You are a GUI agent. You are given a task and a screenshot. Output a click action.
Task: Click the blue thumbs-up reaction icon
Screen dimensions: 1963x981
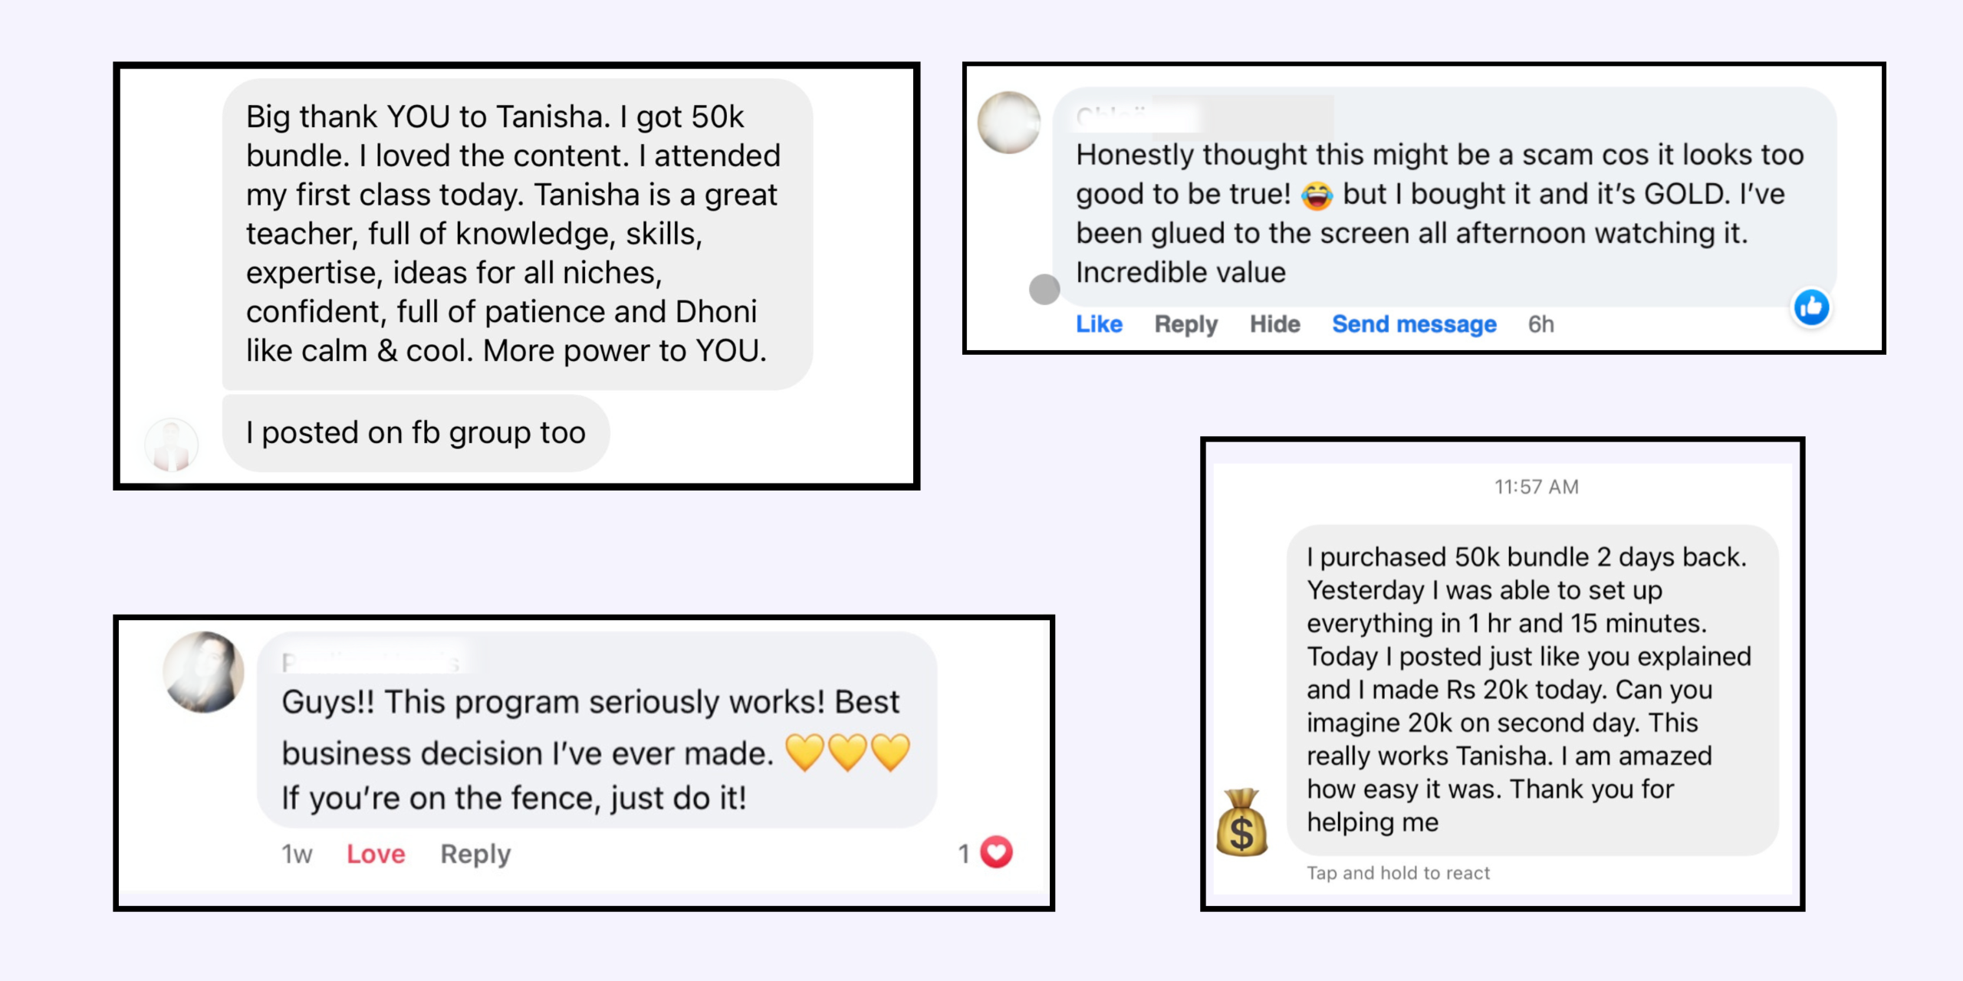click(1811, 307)
